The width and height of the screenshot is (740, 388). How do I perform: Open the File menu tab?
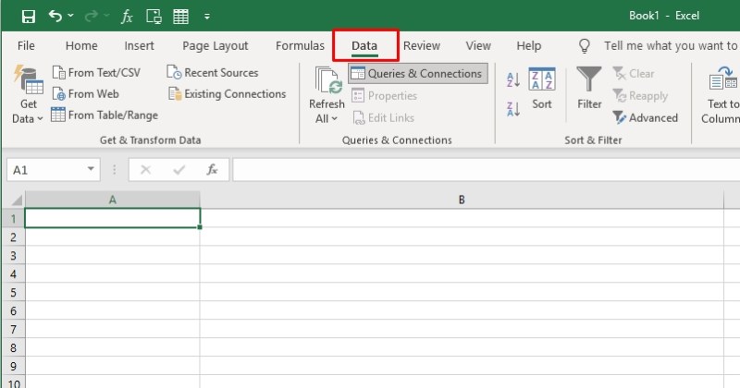click(26, 46)
